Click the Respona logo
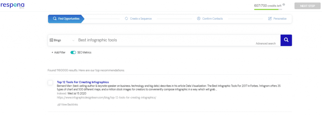The width and height of the screenshot is (322, 115). pos(12,6)
